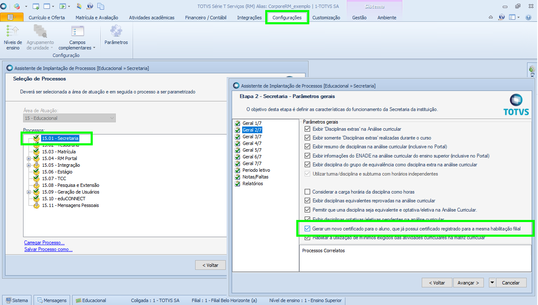538x305 pixels.
Task: Click the globe with hand icon near help
Action: [x=501, y=17]
